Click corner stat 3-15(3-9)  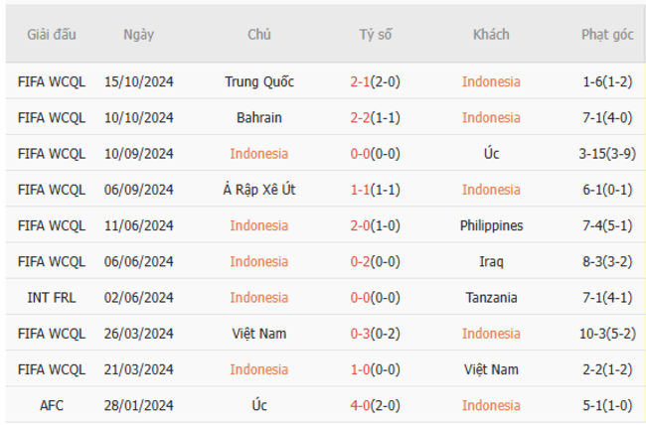(607, 154)
